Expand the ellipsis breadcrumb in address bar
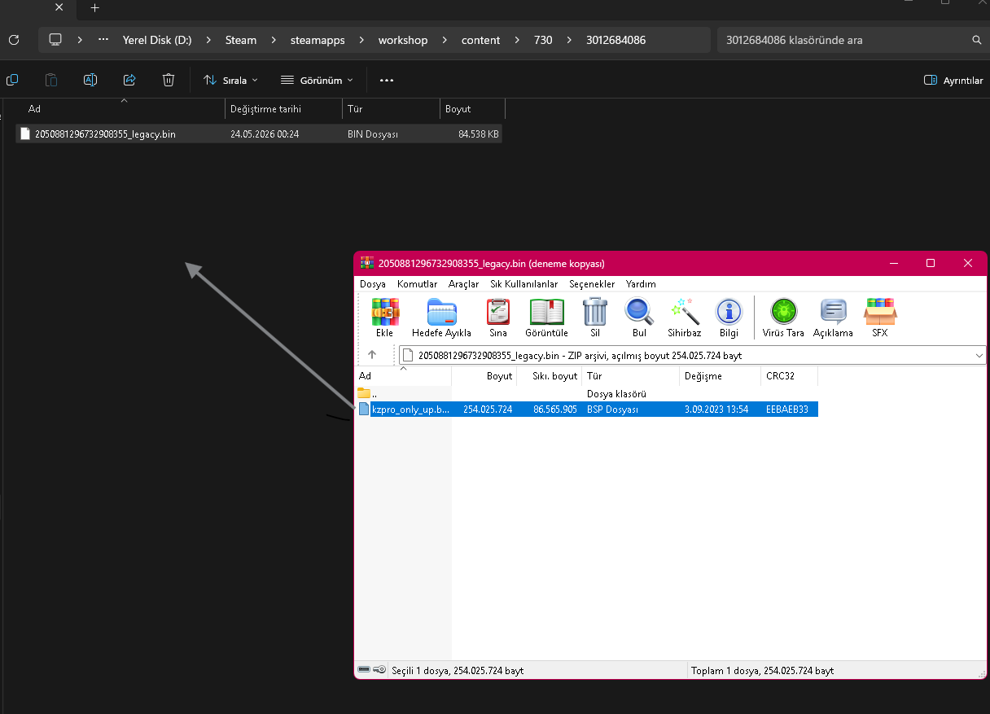 [x=103, y=39]
